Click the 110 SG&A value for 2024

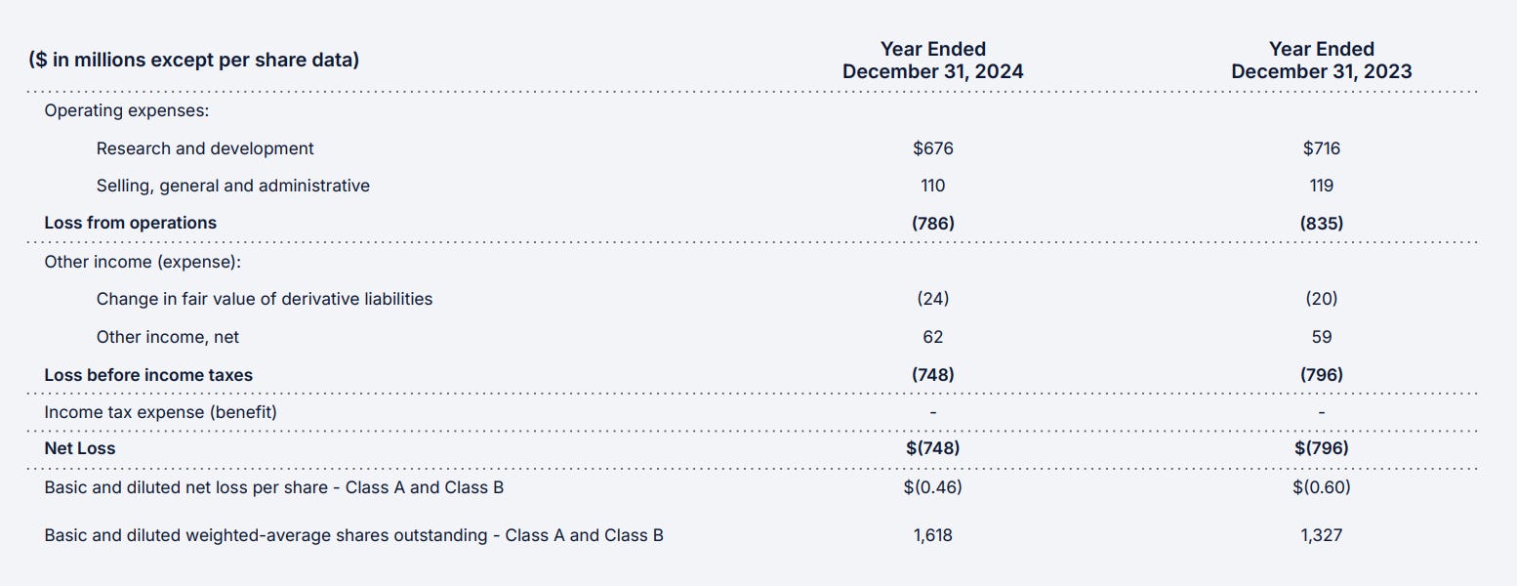tap(932, 186)
